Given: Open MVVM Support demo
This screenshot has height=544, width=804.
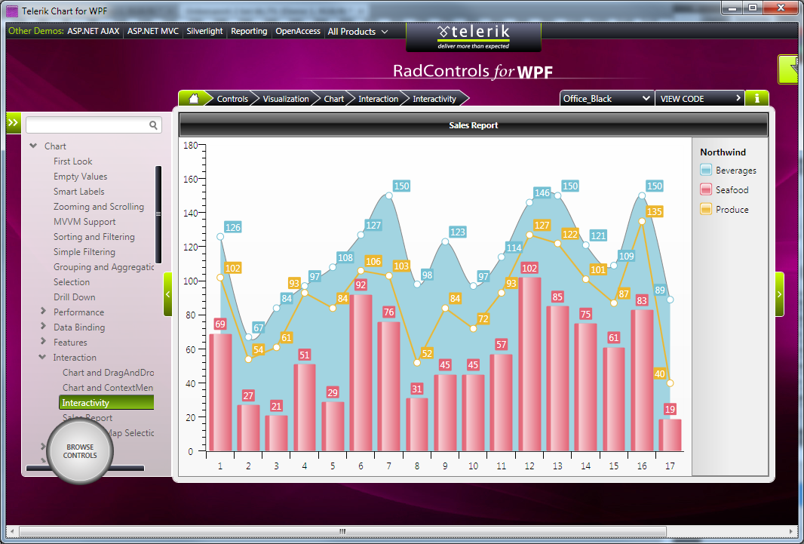Looking at the screenshot, I should point(84,222).
